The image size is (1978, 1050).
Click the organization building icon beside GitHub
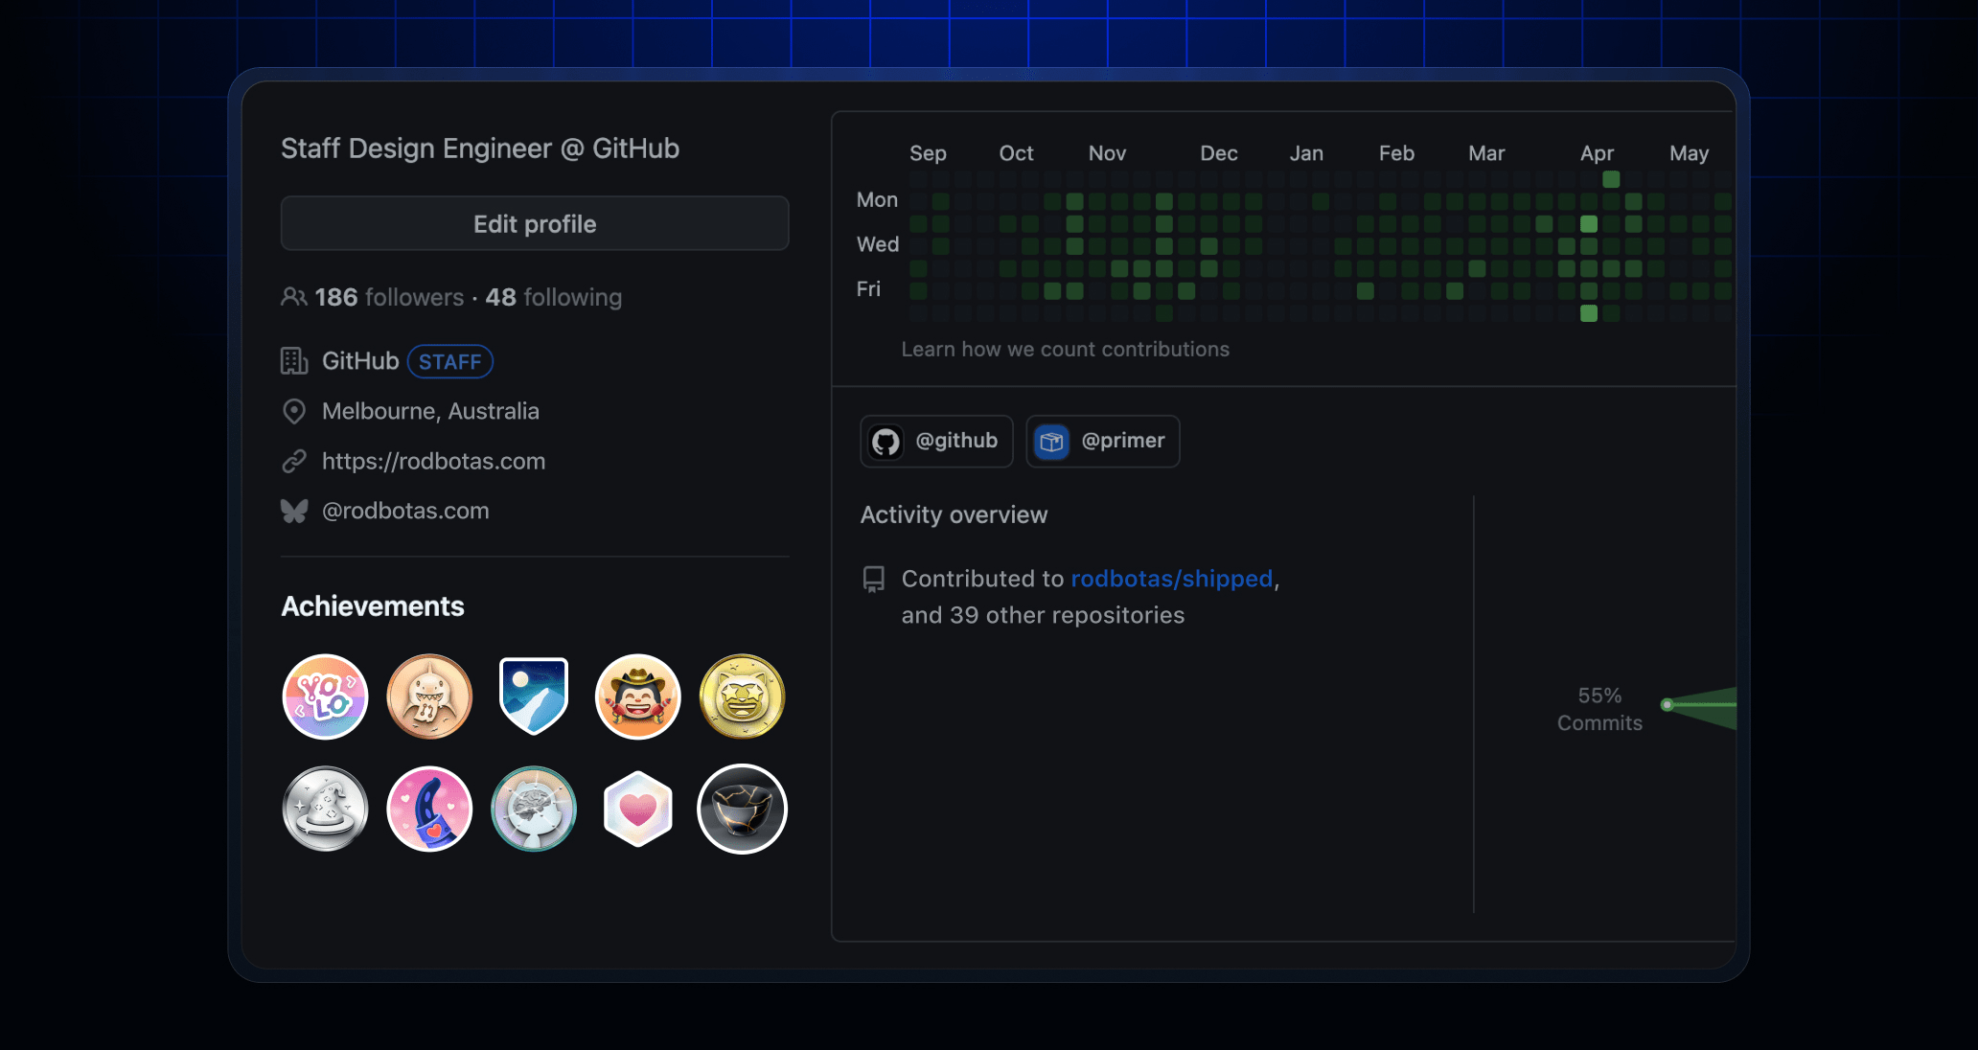[293, 361]
